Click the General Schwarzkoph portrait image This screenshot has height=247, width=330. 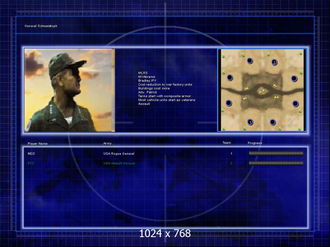(70, 90)
